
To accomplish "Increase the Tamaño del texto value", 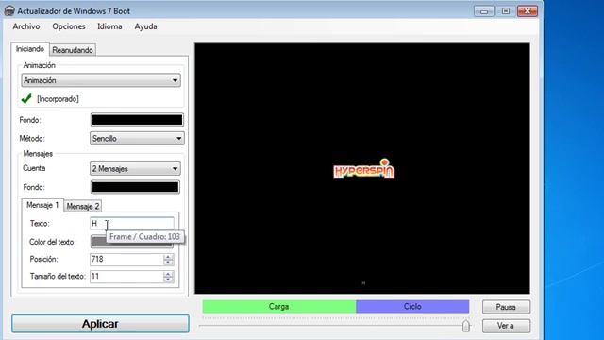I will (168, 274).
